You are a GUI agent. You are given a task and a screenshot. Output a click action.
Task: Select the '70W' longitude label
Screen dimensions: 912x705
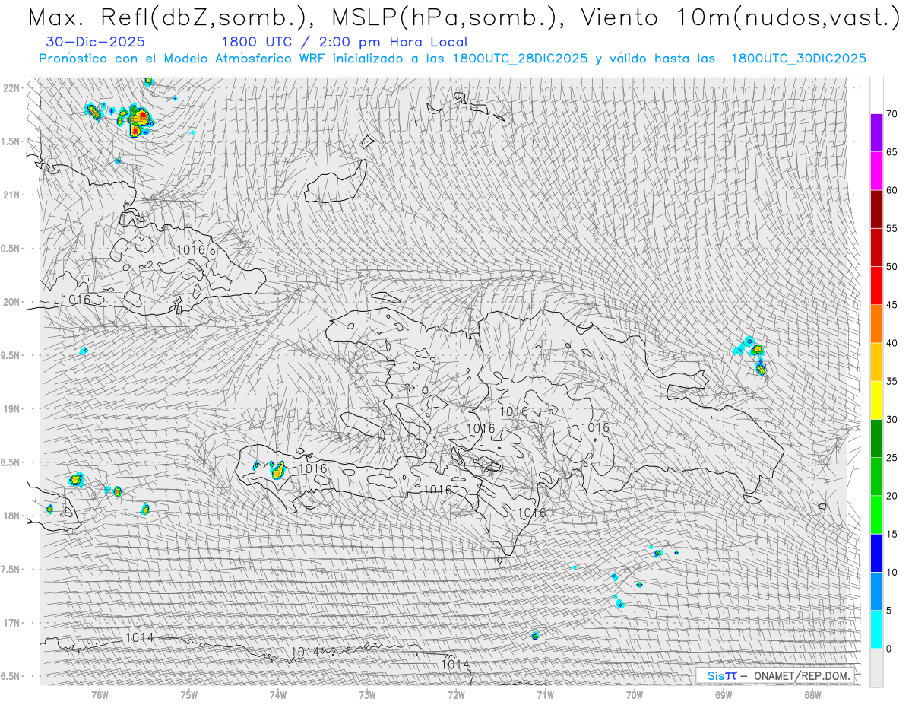coord(635,694)
